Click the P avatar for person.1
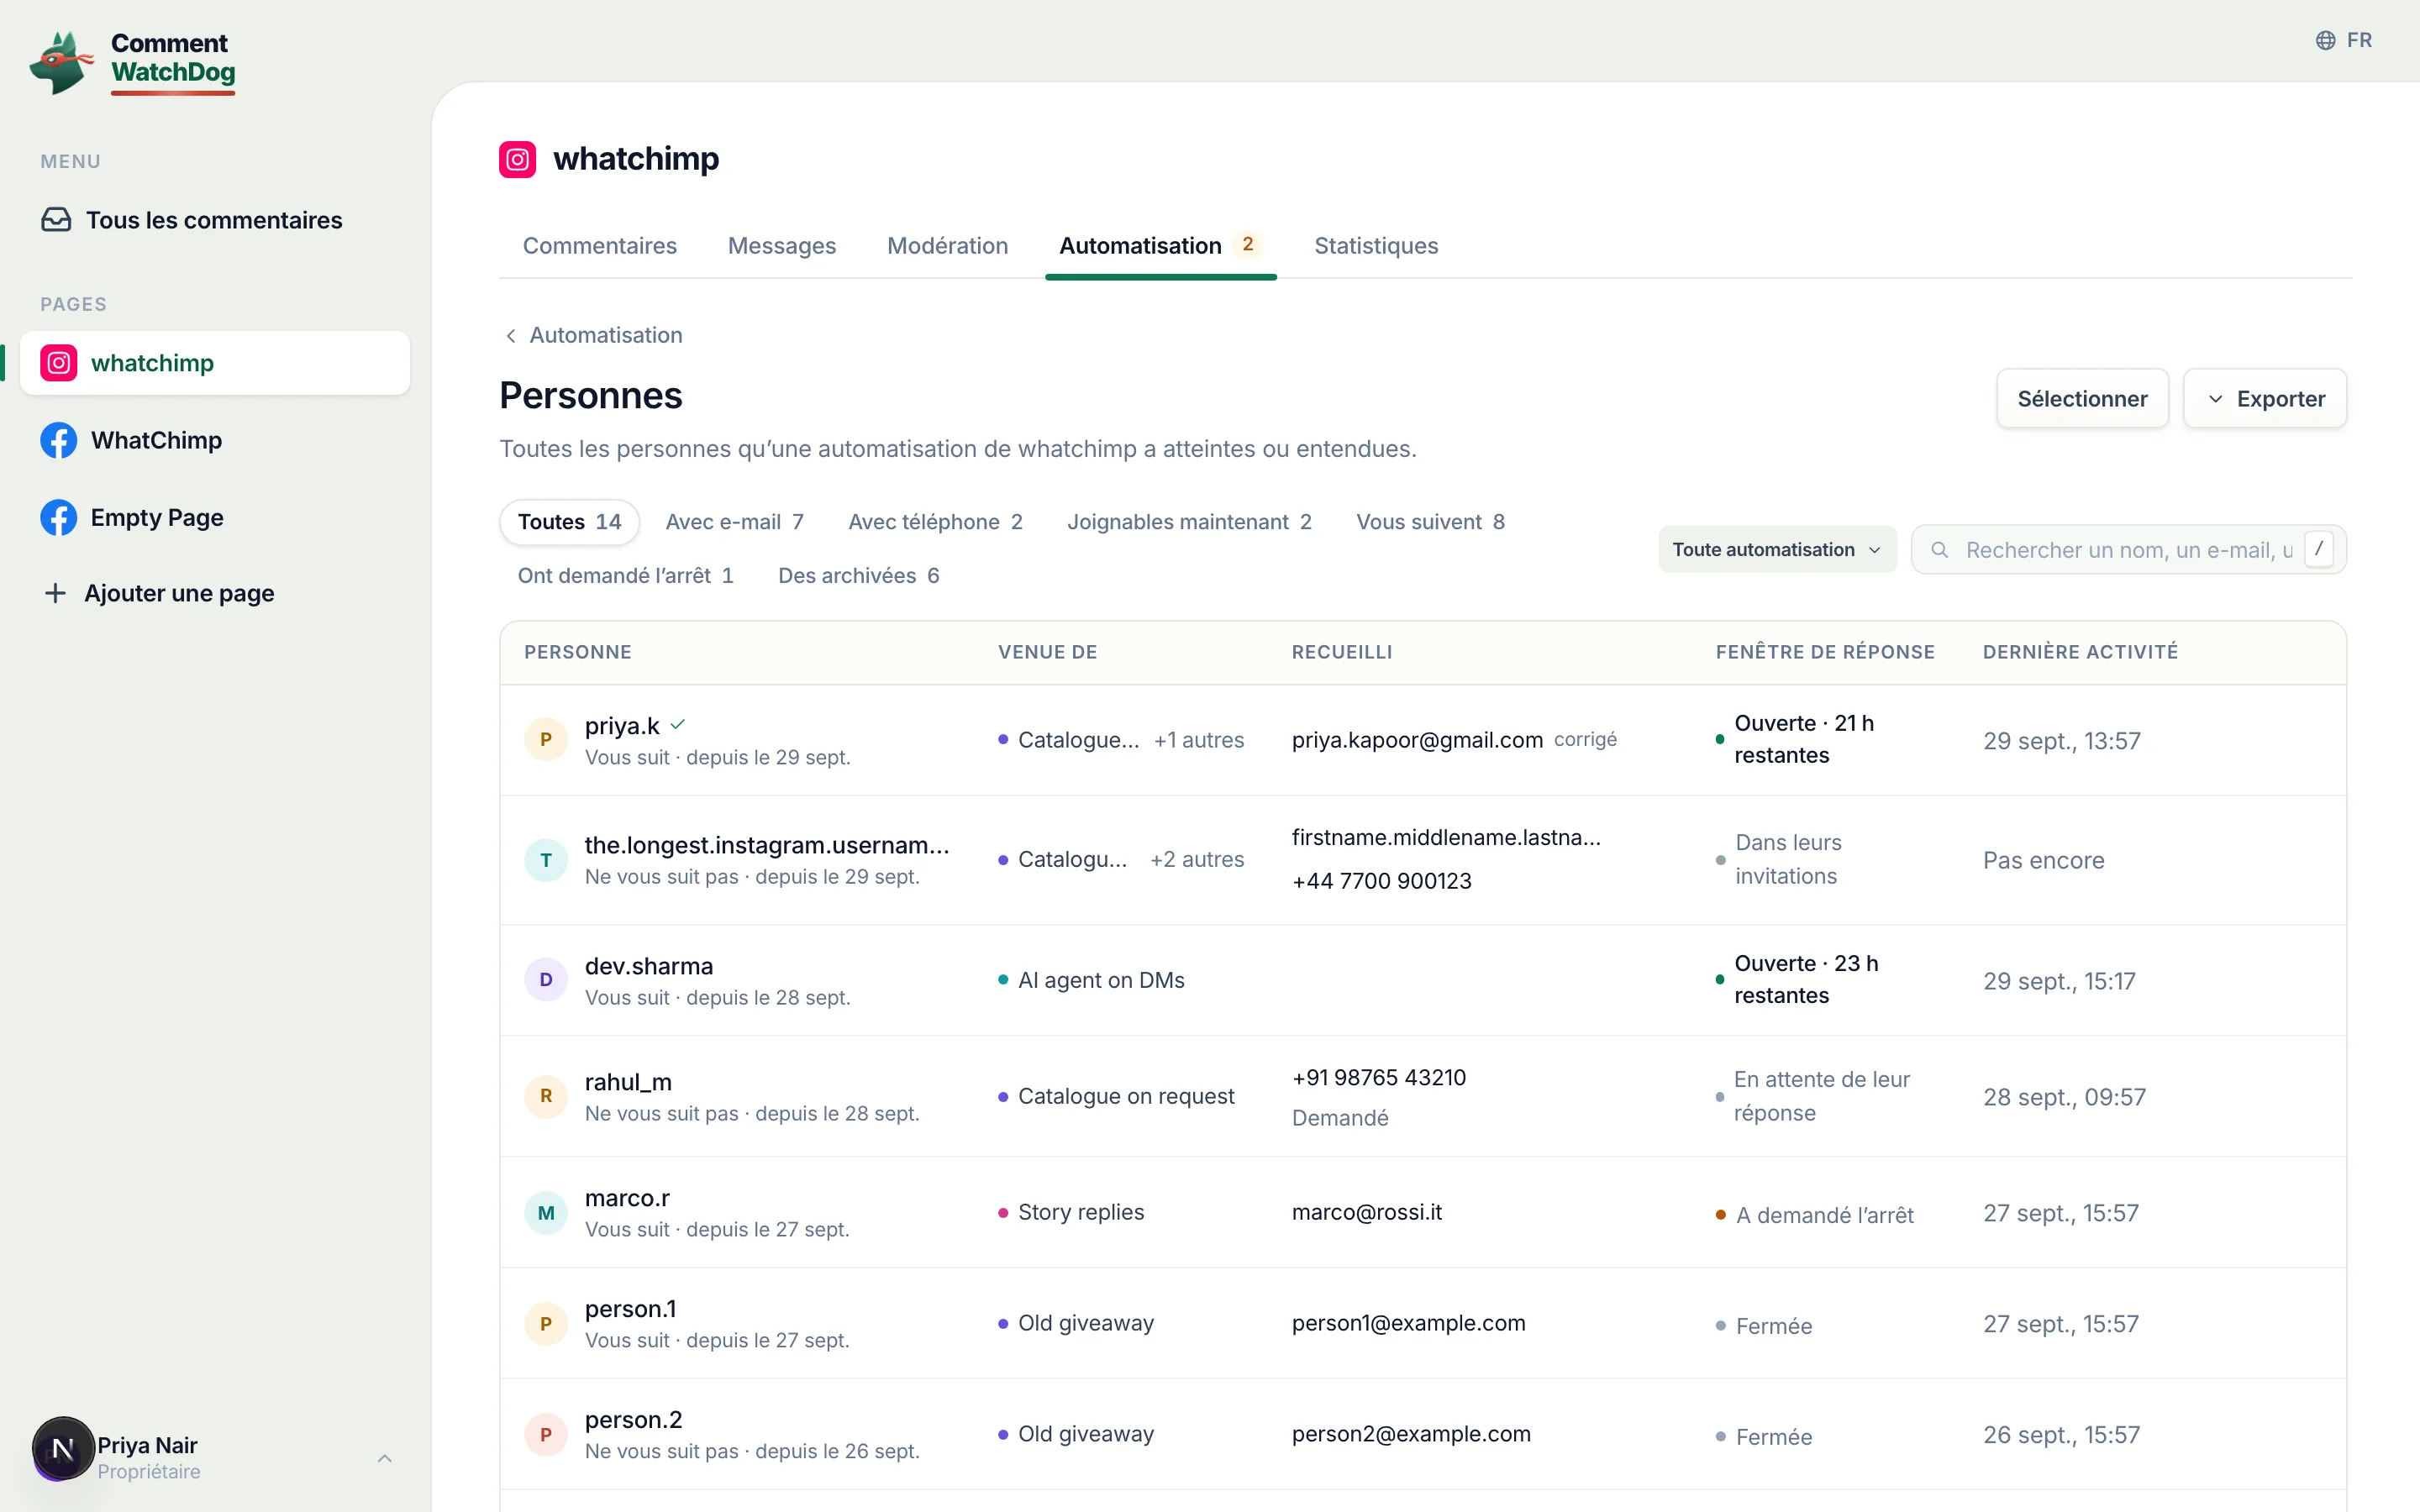The height and width of the screenshot is (1512, 2420). click(546, 1324)
